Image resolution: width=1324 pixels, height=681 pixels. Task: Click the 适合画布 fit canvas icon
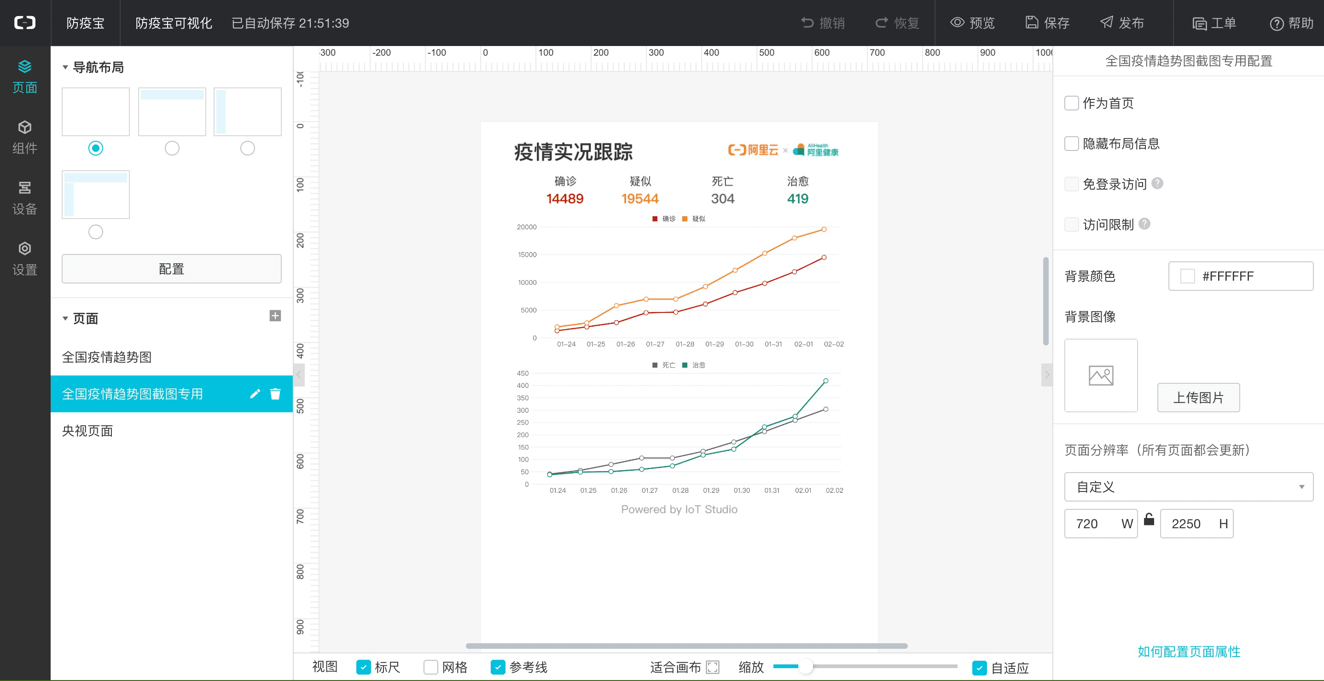[x=712, y=667]
